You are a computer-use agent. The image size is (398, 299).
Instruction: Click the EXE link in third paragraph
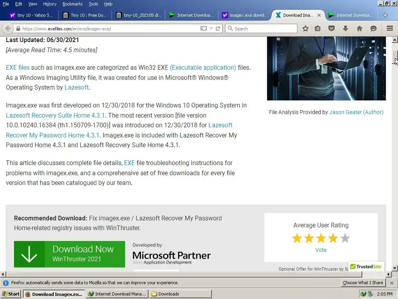129,163
